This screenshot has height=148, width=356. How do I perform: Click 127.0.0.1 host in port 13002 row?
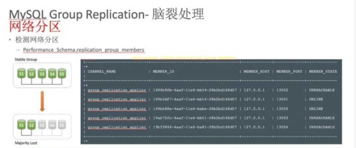(254, 90)
